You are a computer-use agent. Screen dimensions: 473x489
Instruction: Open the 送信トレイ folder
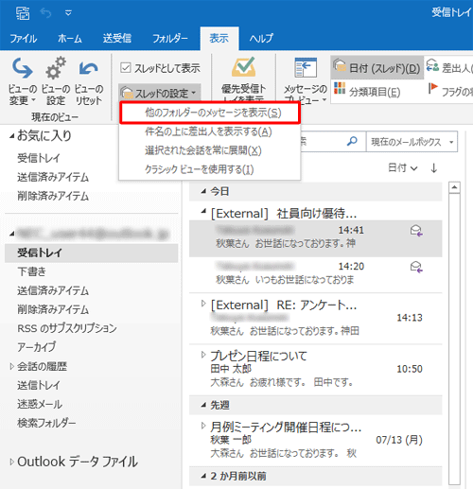(38, 385)
